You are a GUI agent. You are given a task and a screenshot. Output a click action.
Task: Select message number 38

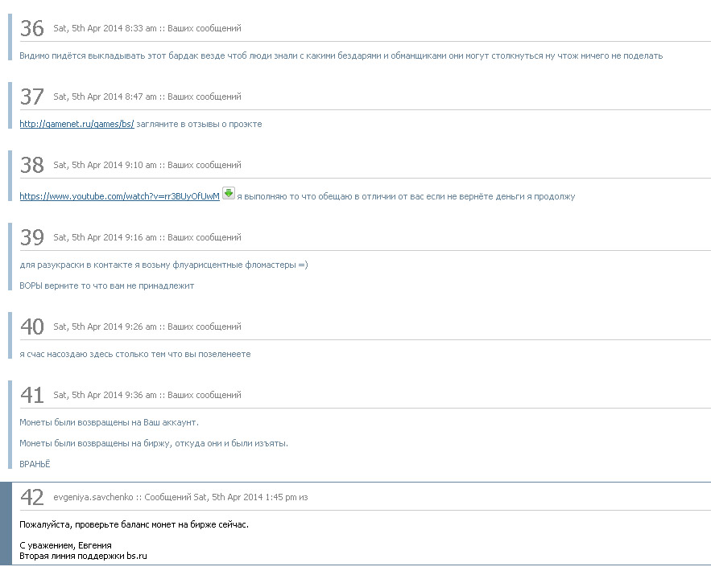click(x=31, y=166)
